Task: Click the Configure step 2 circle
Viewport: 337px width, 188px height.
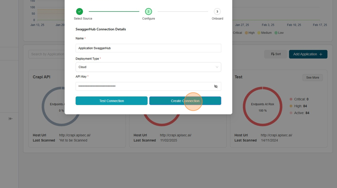Action: pos(148,12)
